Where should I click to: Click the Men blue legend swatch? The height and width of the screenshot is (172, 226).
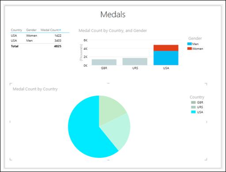coord(189,44)
